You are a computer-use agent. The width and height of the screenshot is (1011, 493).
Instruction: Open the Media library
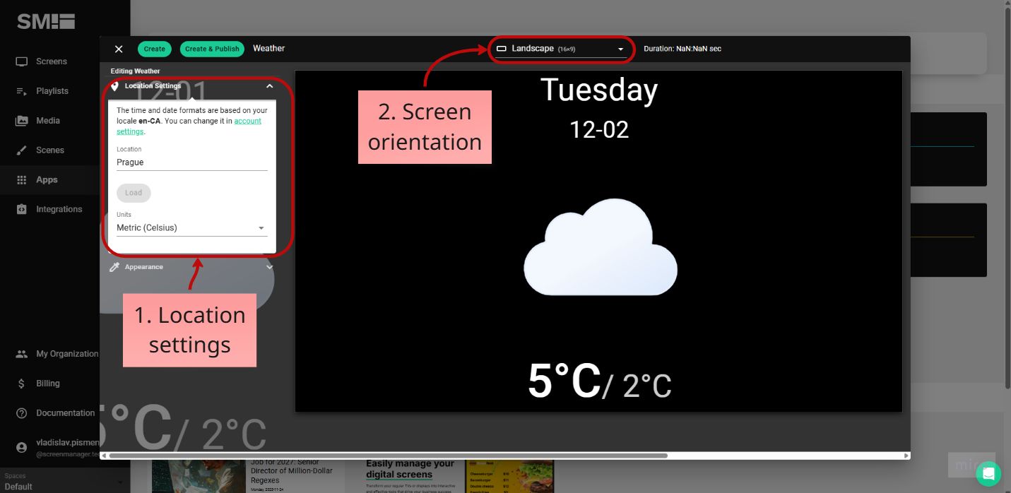[49, 120]
